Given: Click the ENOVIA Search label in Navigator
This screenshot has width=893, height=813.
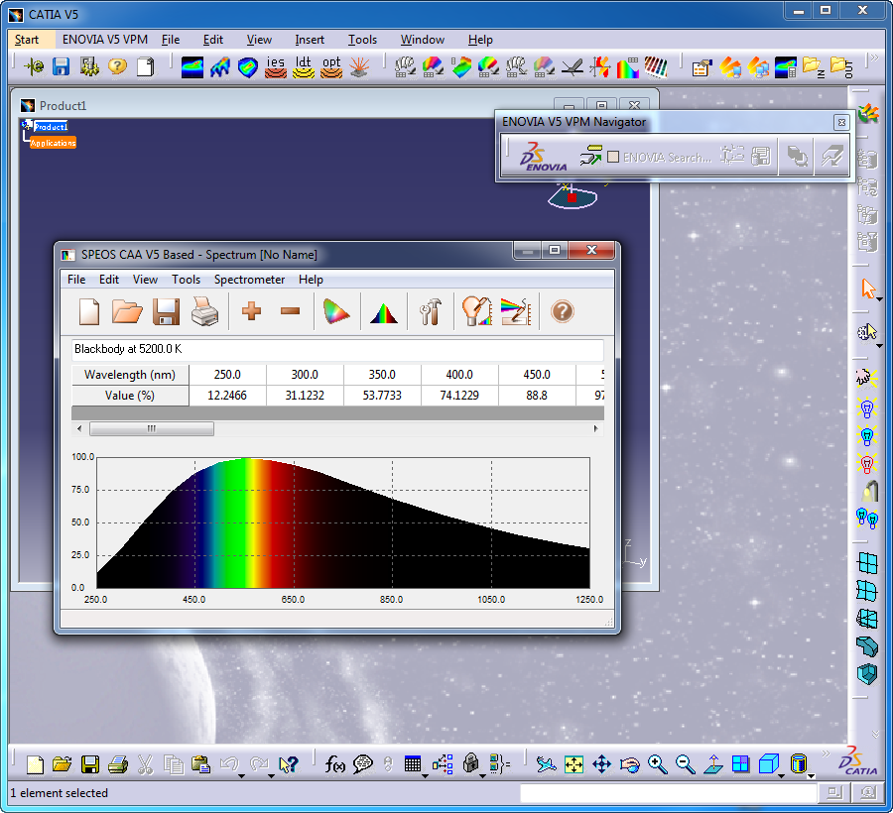Looking at the screenshot, I should 667,158.
